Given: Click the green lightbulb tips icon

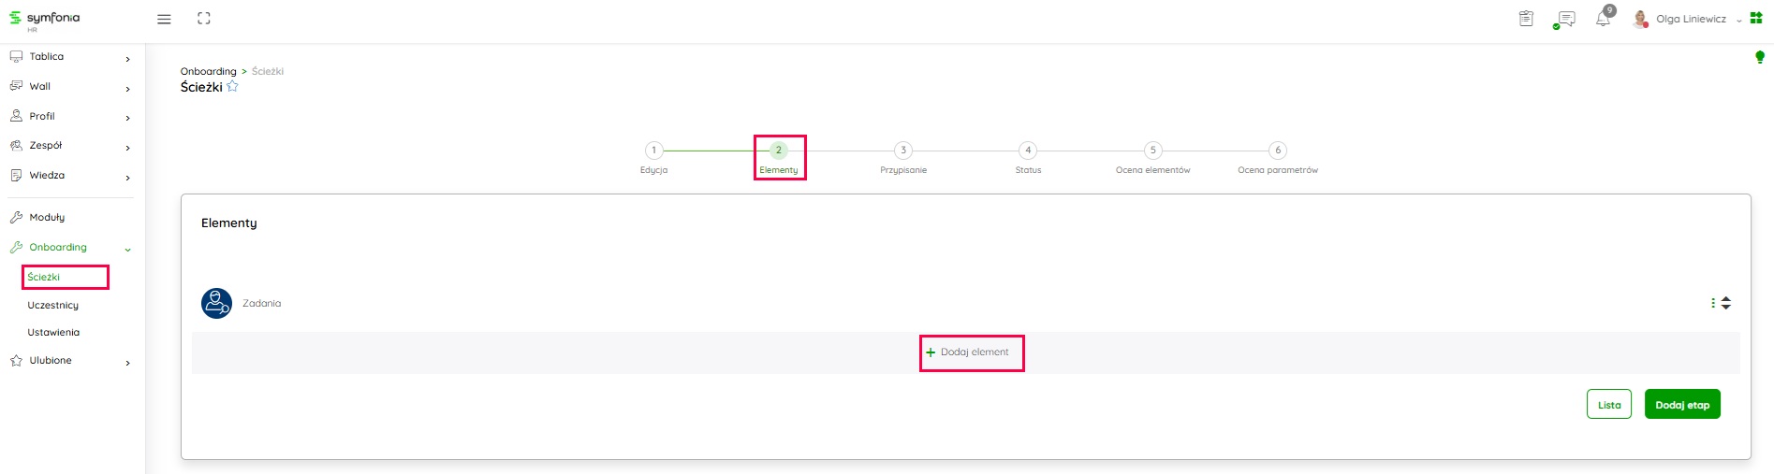Looking at the screenshot, I should pyautogui.click(x=1759, y=57).
